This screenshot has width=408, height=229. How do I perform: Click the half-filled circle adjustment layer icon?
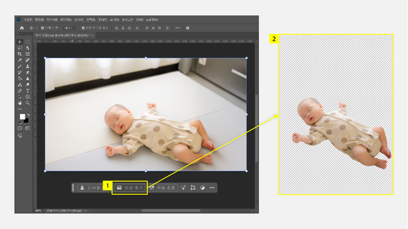tap(202, 188)
